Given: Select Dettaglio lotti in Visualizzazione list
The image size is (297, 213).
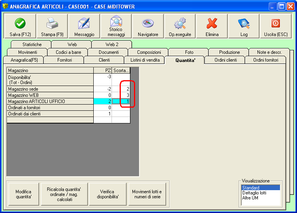Looking at the screenshot, I should pyautogui.click(x=261, y=193).
